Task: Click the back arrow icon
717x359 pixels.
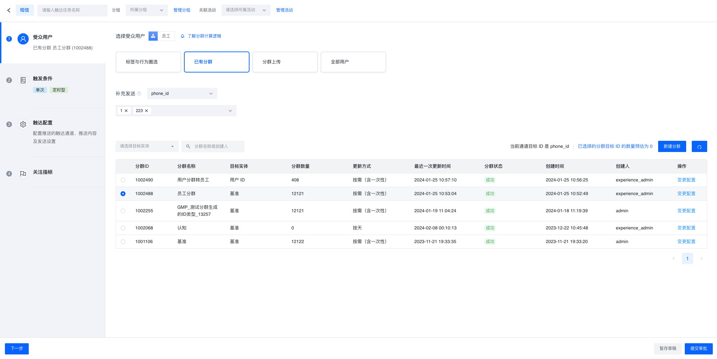Action: click(x=9, y=10)
